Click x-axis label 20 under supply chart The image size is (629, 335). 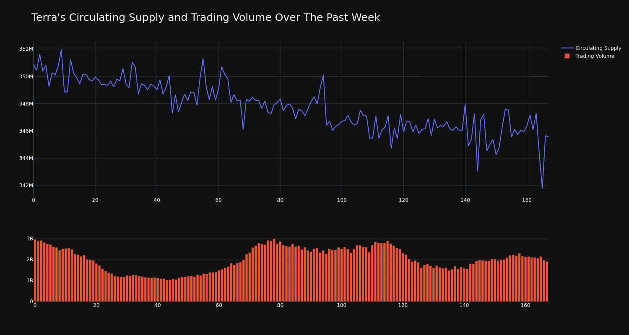(95, 200)
